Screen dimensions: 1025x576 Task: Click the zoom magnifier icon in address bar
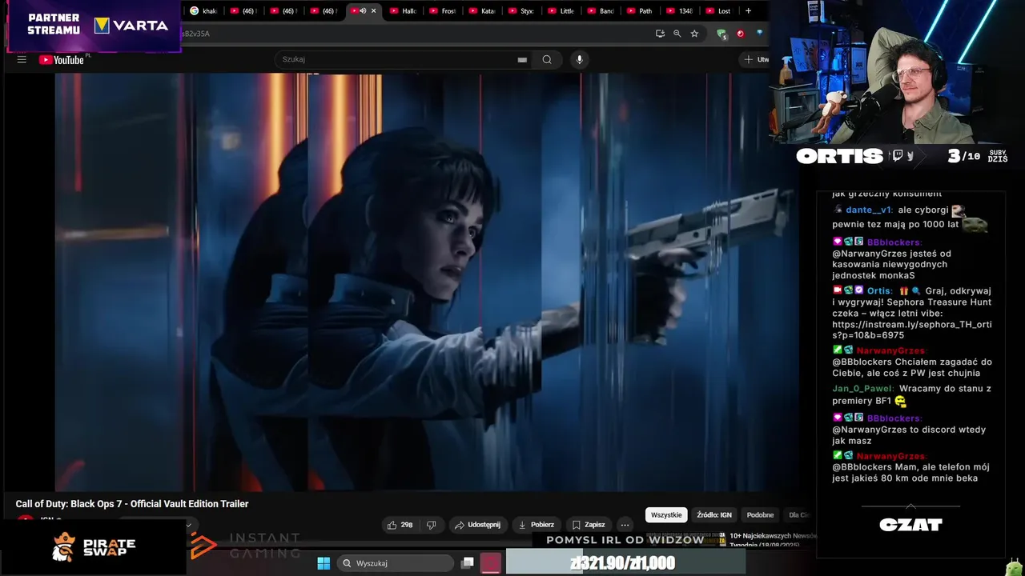tap(677, 34)
